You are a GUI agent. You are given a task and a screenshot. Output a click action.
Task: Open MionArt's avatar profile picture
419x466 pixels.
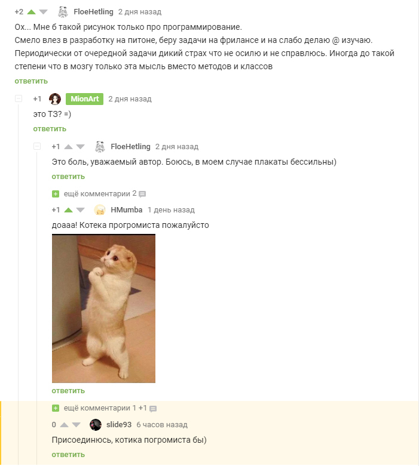pos(55,99)
